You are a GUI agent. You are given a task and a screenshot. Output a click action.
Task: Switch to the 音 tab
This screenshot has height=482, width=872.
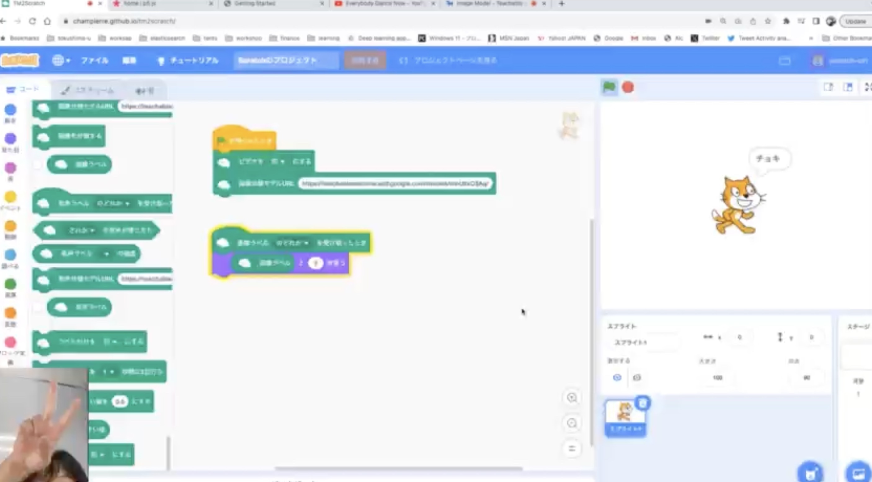tap(145, 90)
